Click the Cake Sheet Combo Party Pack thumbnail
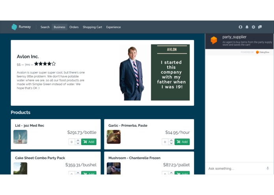This screenshot has width=274, height=195. pyautogui.click(x=20, y=168)
